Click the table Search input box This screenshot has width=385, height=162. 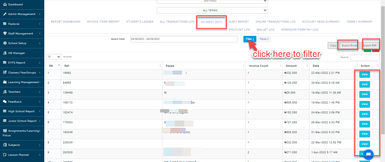click(x=365, y=57)
